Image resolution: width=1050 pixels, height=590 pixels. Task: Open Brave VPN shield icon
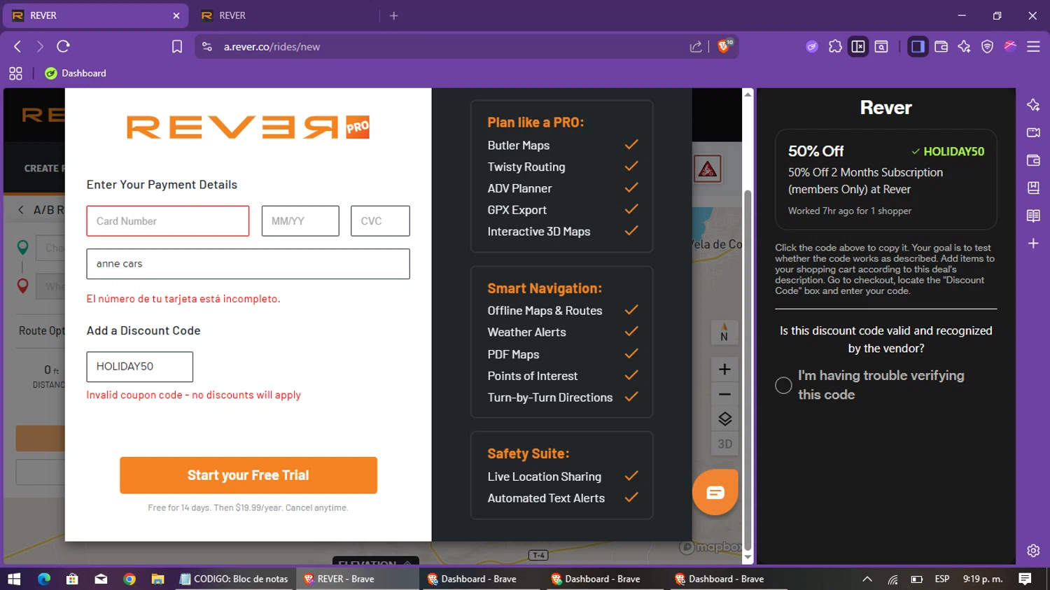(987, 46)
